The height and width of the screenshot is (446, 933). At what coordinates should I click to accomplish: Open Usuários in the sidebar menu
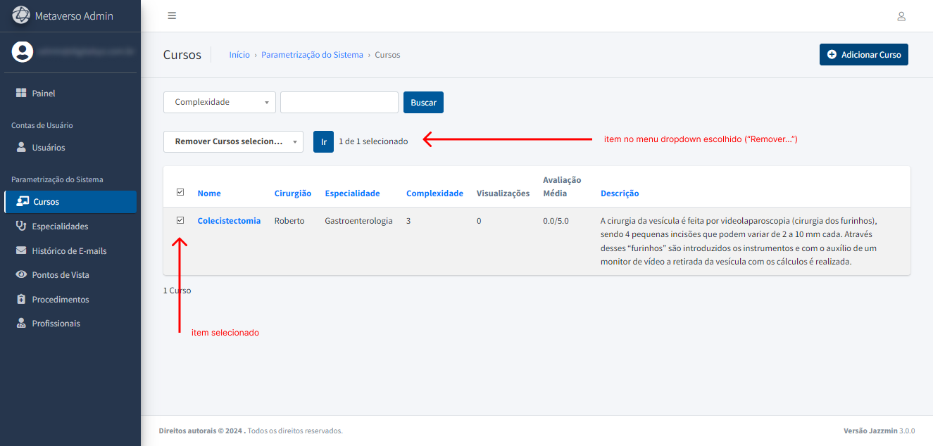tap(48, 148)
